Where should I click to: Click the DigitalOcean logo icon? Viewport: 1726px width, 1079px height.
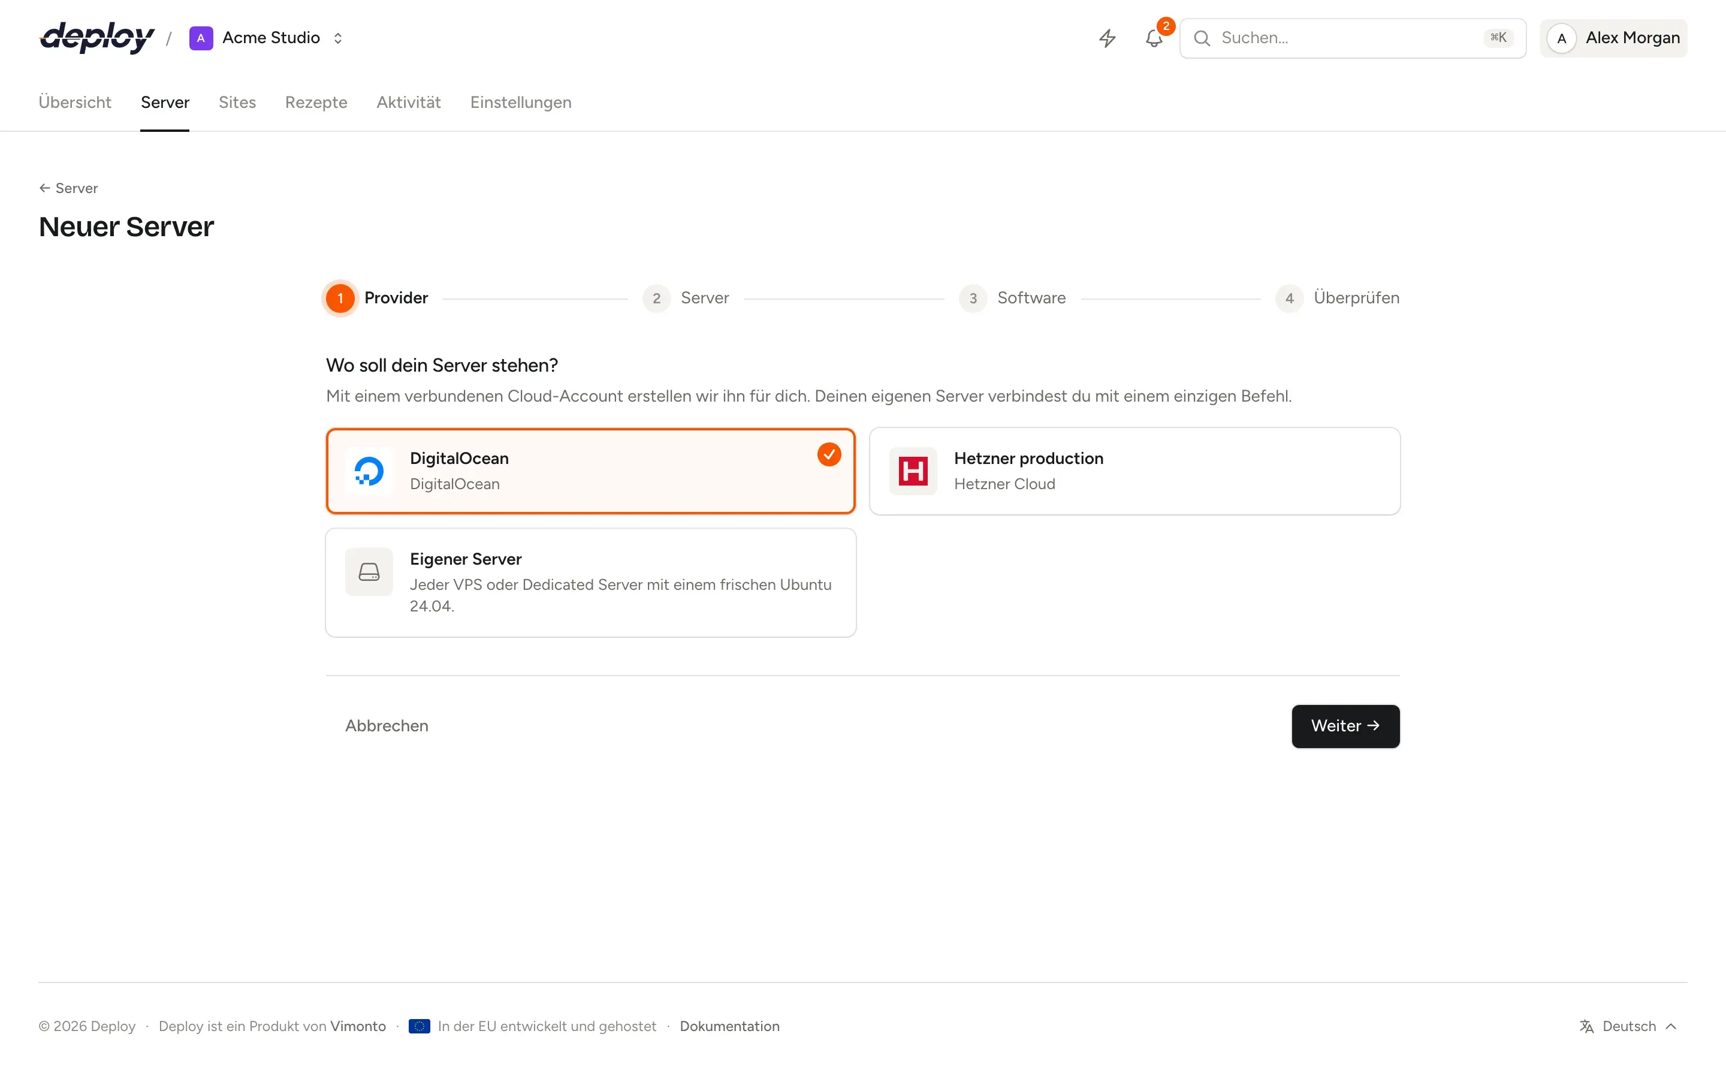point(369,471)
